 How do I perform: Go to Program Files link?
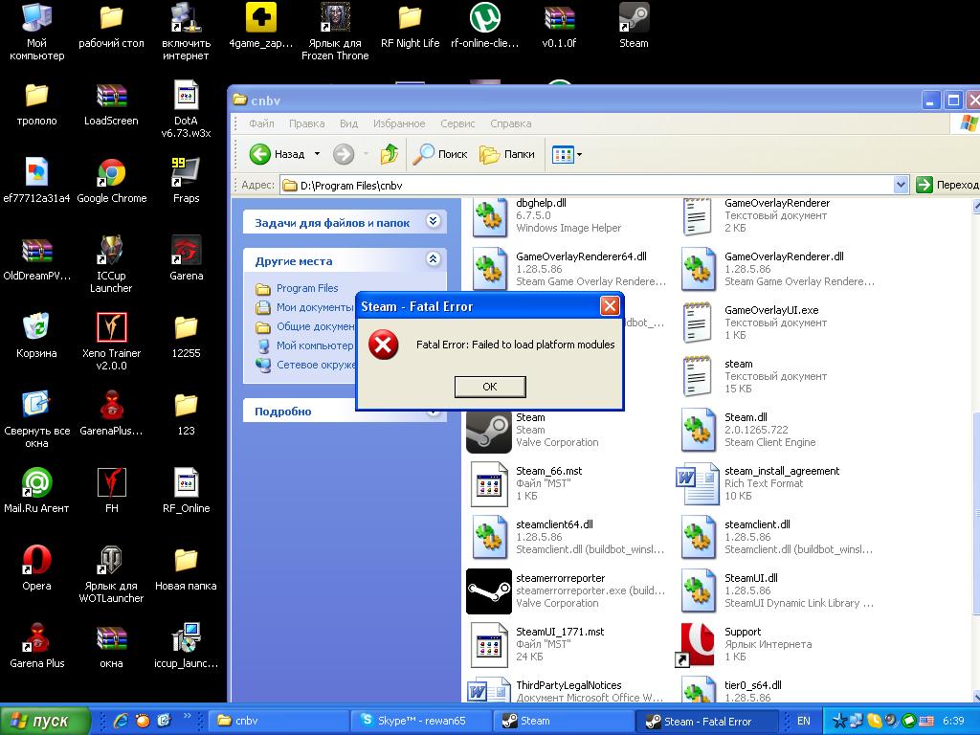pyautogui.click(x=307, y=288)
